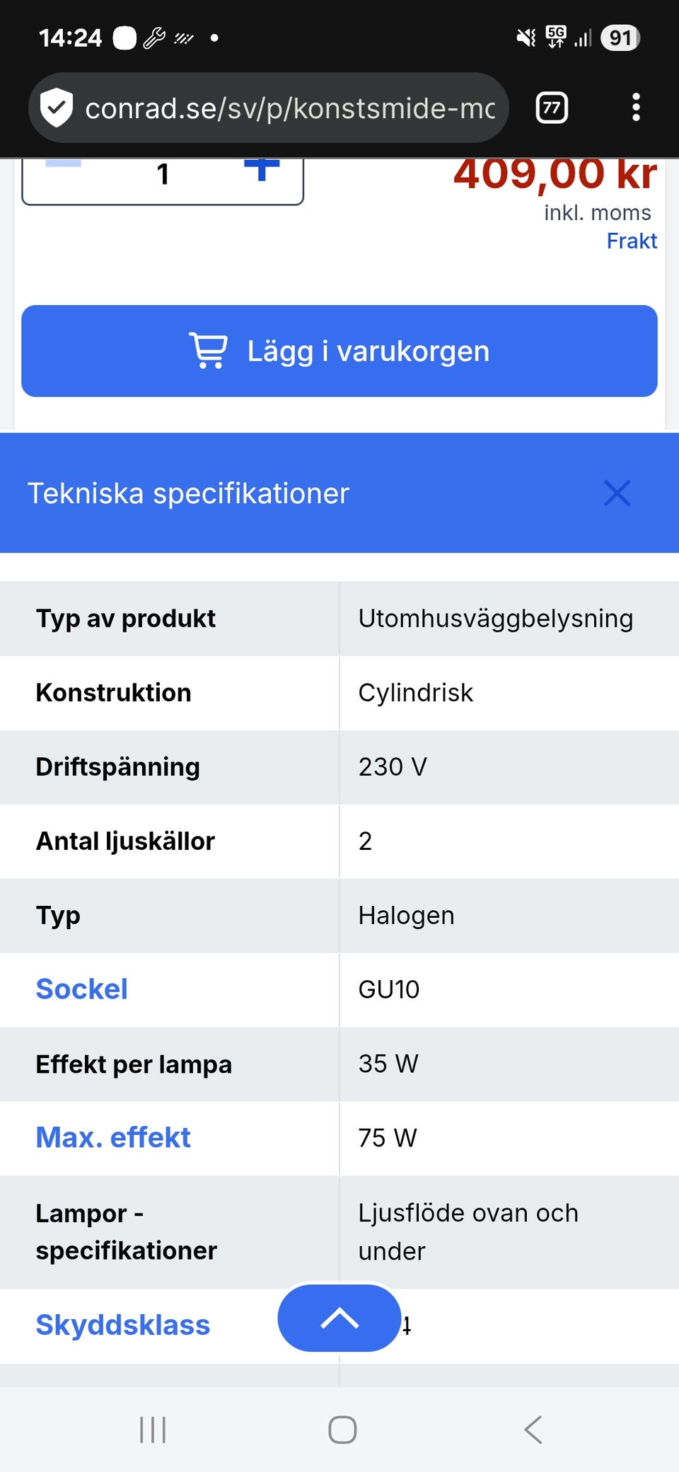
Task: Tap the Android recent apps button
Action: tap(153, 1430)
